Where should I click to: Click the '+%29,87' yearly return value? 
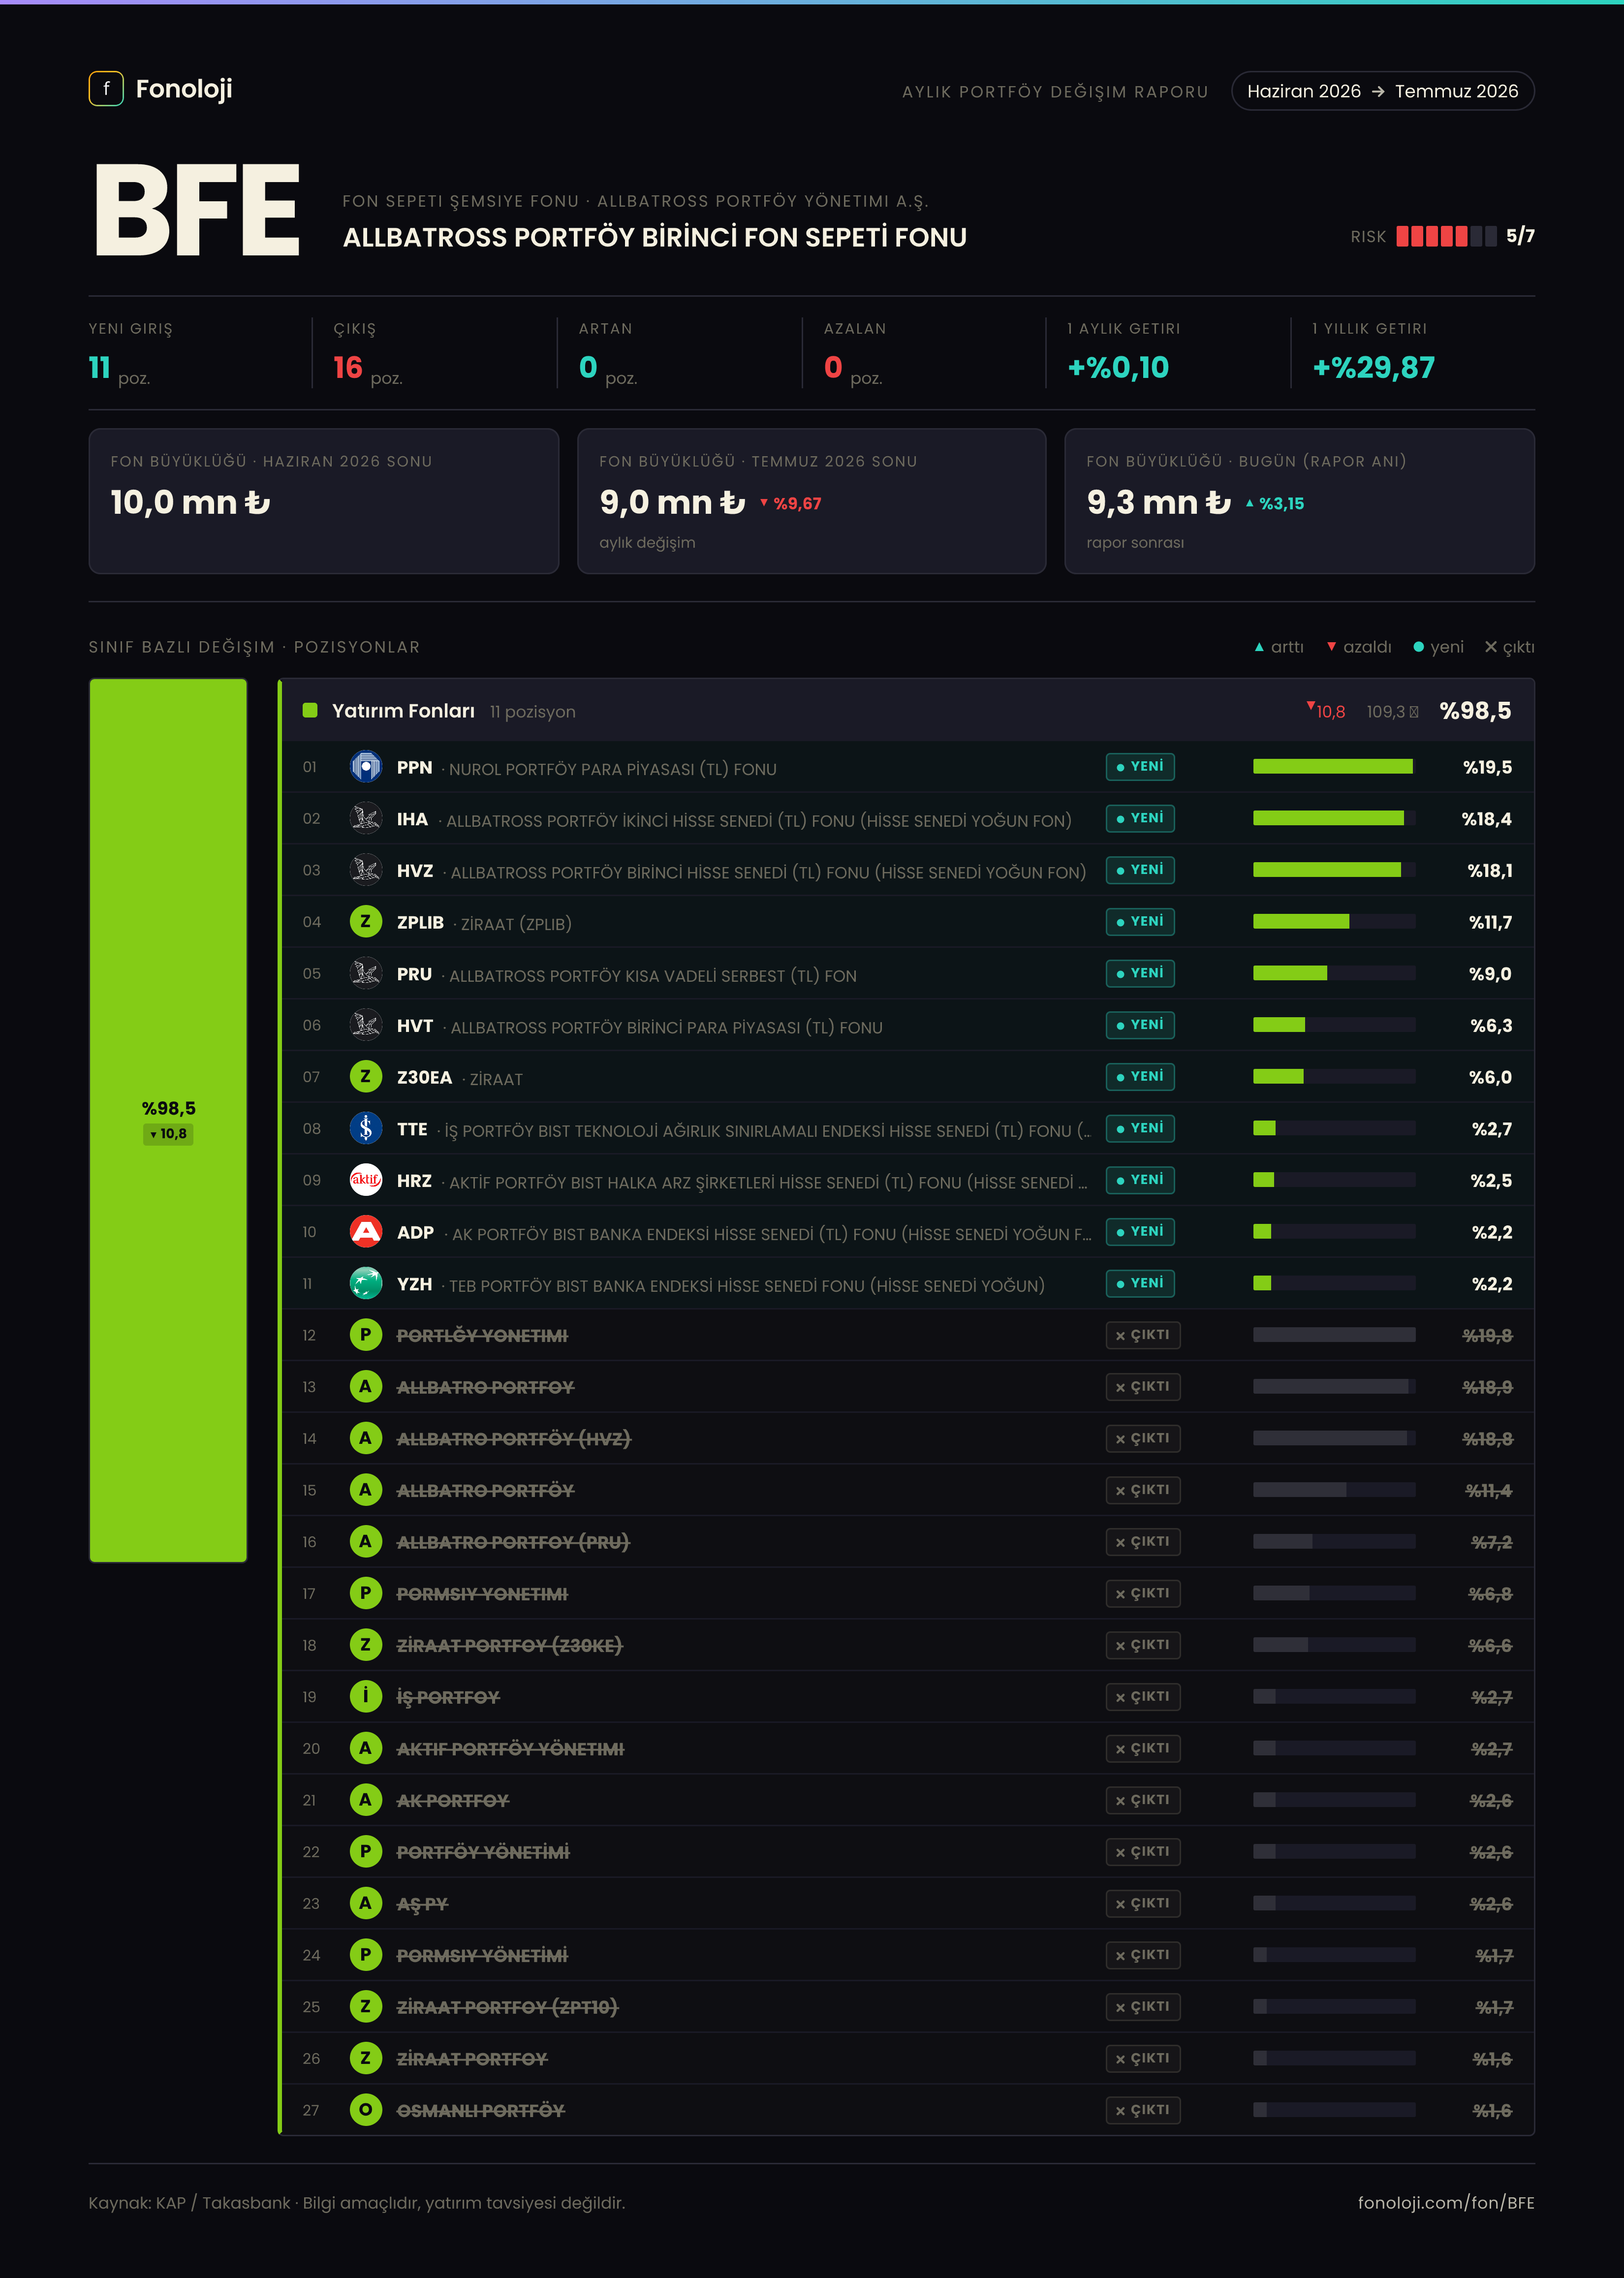(1373, 368)
